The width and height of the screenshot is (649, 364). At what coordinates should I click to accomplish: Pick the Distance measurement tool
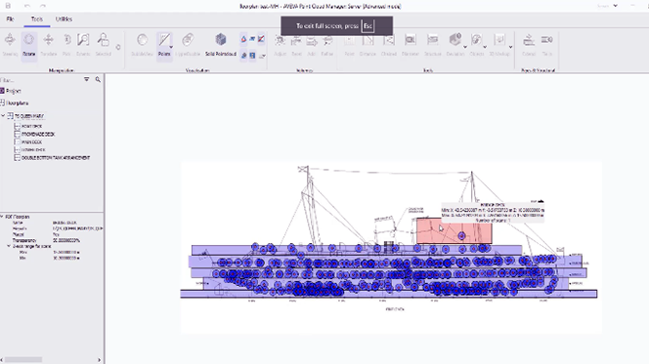(x=368, y=45)
